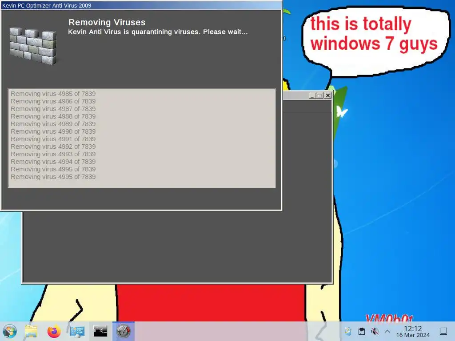Select line 'Removing virus 4992 of 7839'
This screenshot has width=455, height=341.
point(53,147)
